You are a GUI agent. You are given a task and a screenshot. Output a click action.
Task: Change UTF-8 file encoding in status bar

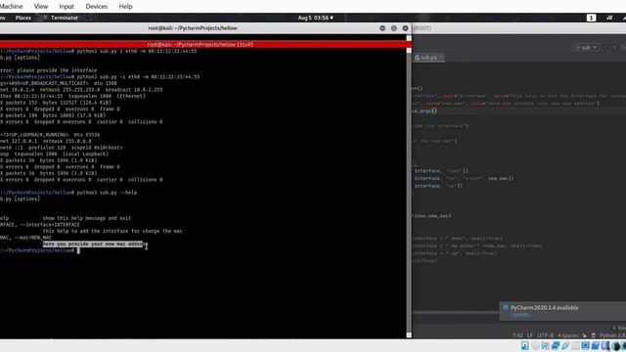tap(546, 335)
